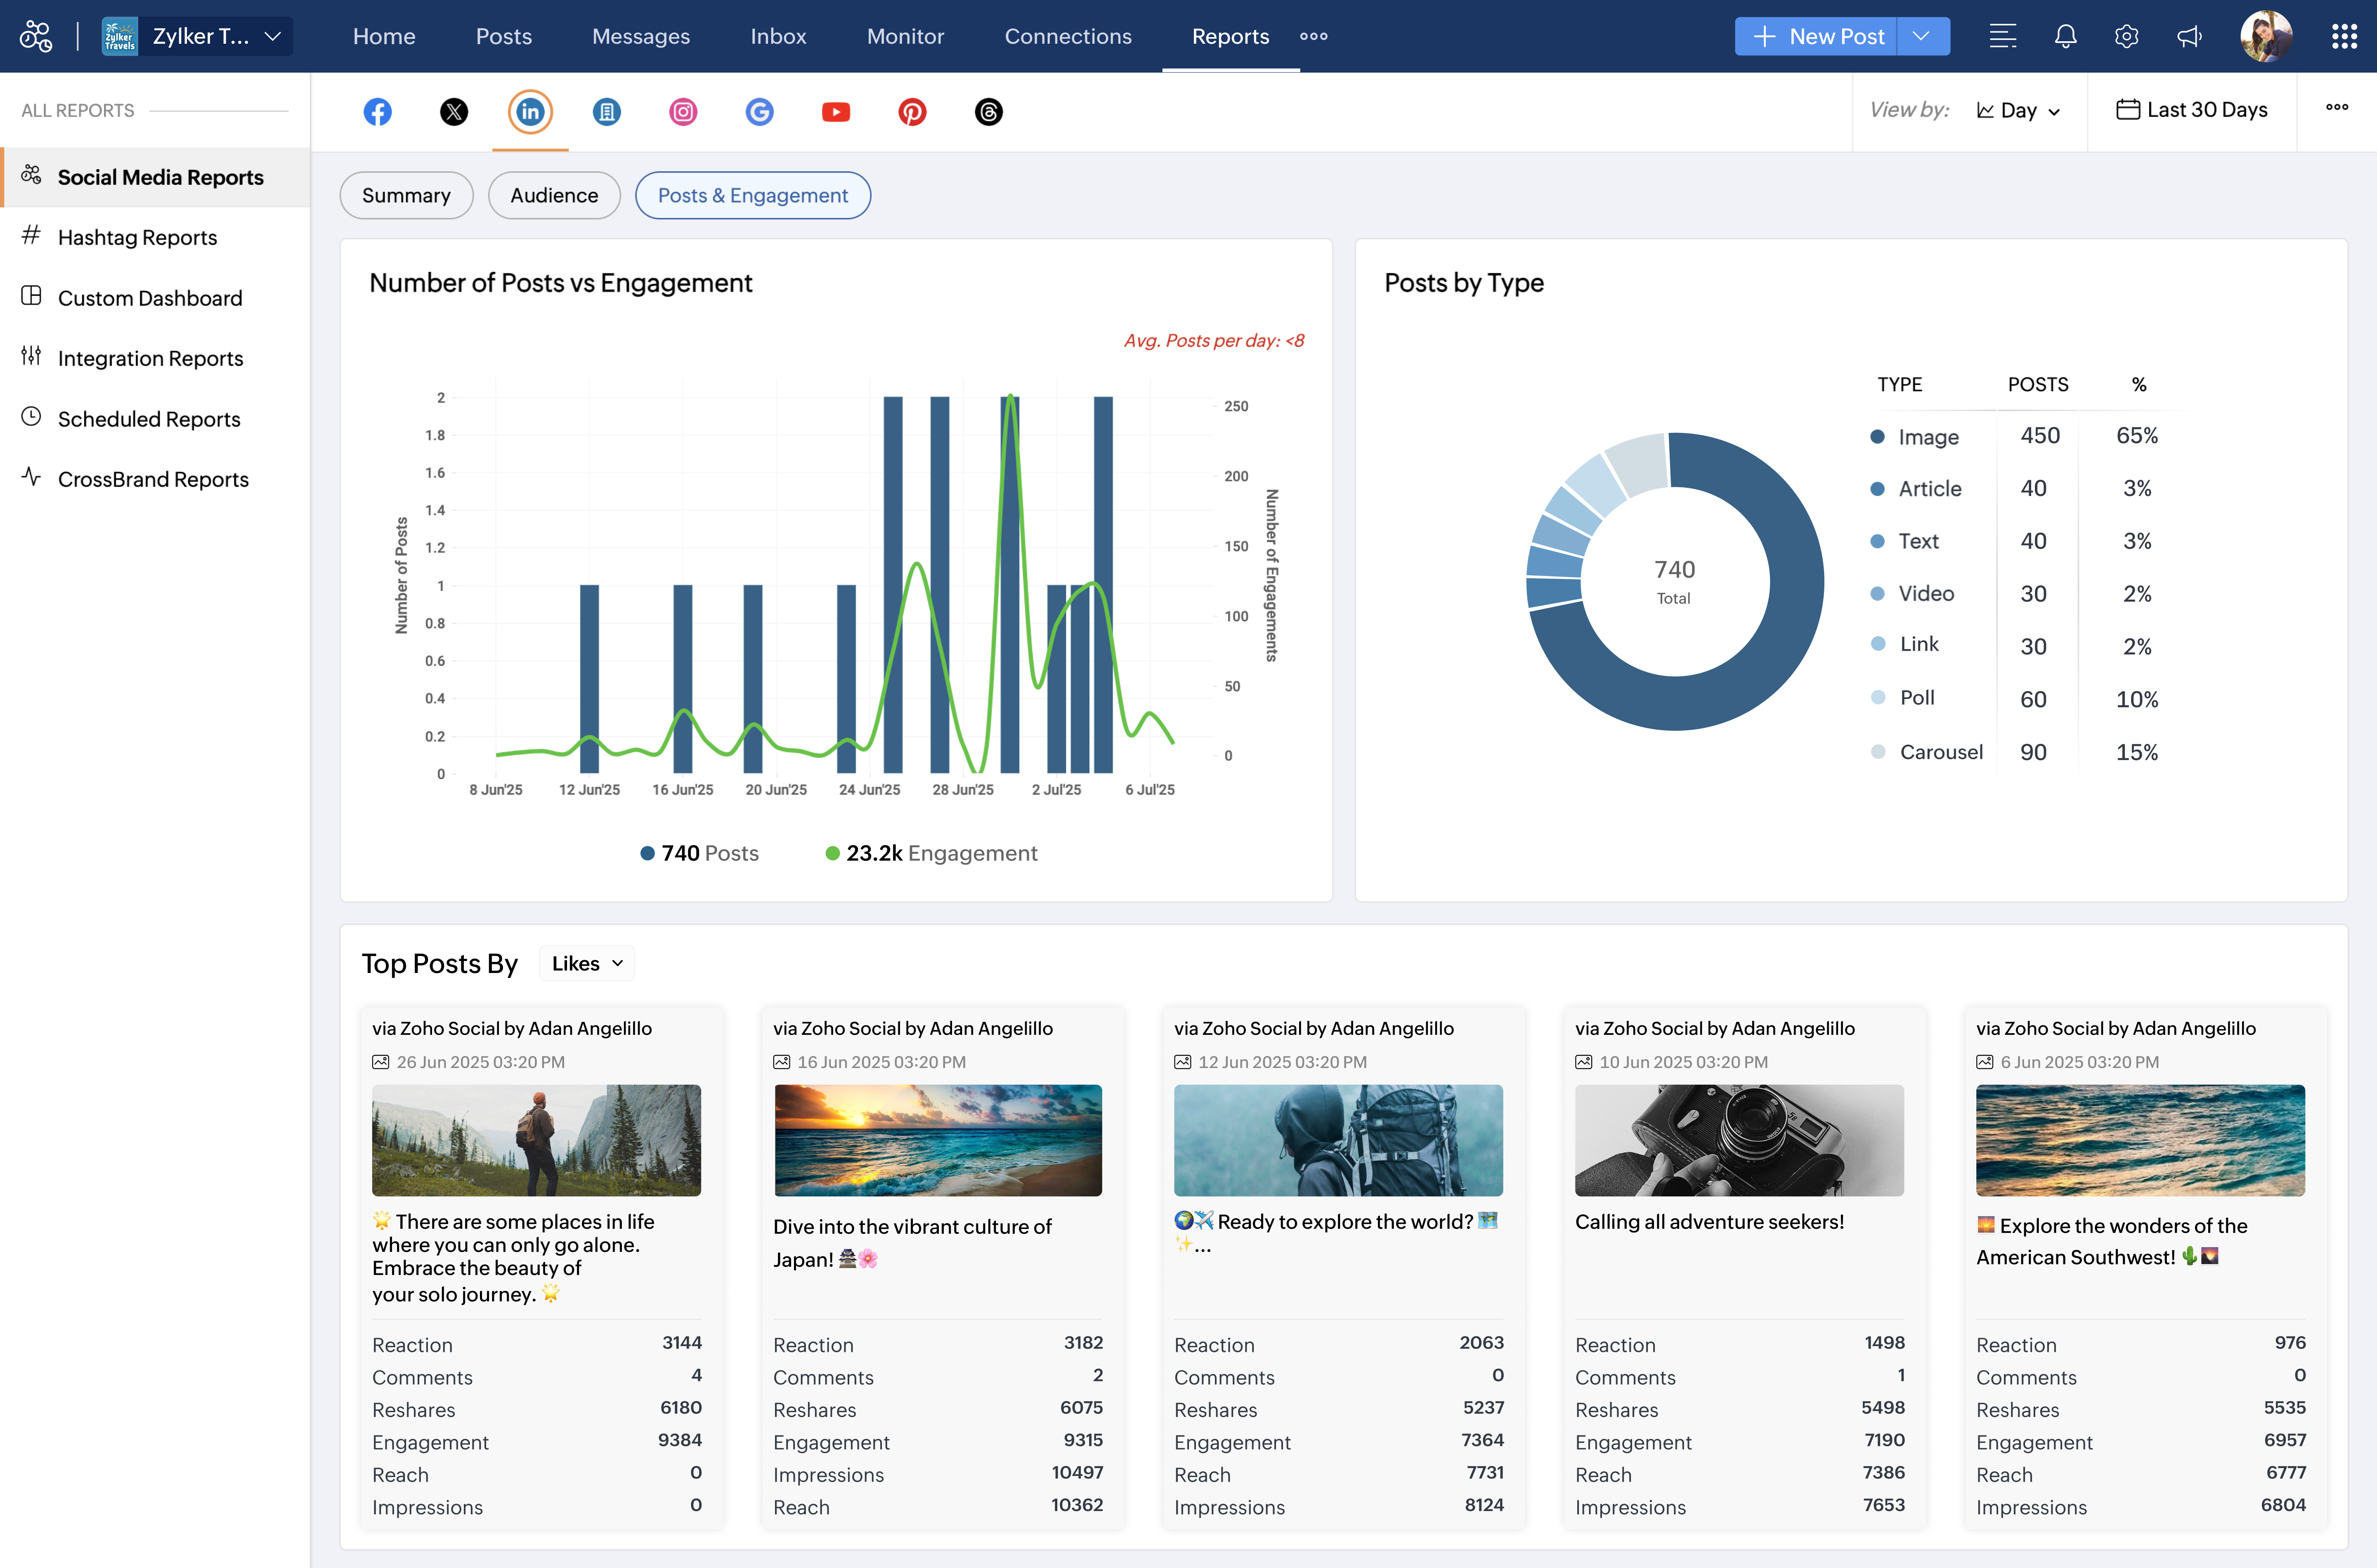Switch to the YouTube channel
Screen dimensions: 2377x1568
point(836,112)
